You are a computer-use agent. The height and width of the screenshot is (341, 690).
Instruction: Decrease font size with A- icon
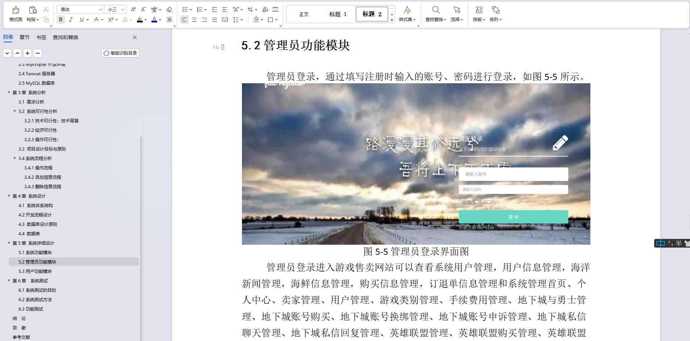[x=143, y=9]
